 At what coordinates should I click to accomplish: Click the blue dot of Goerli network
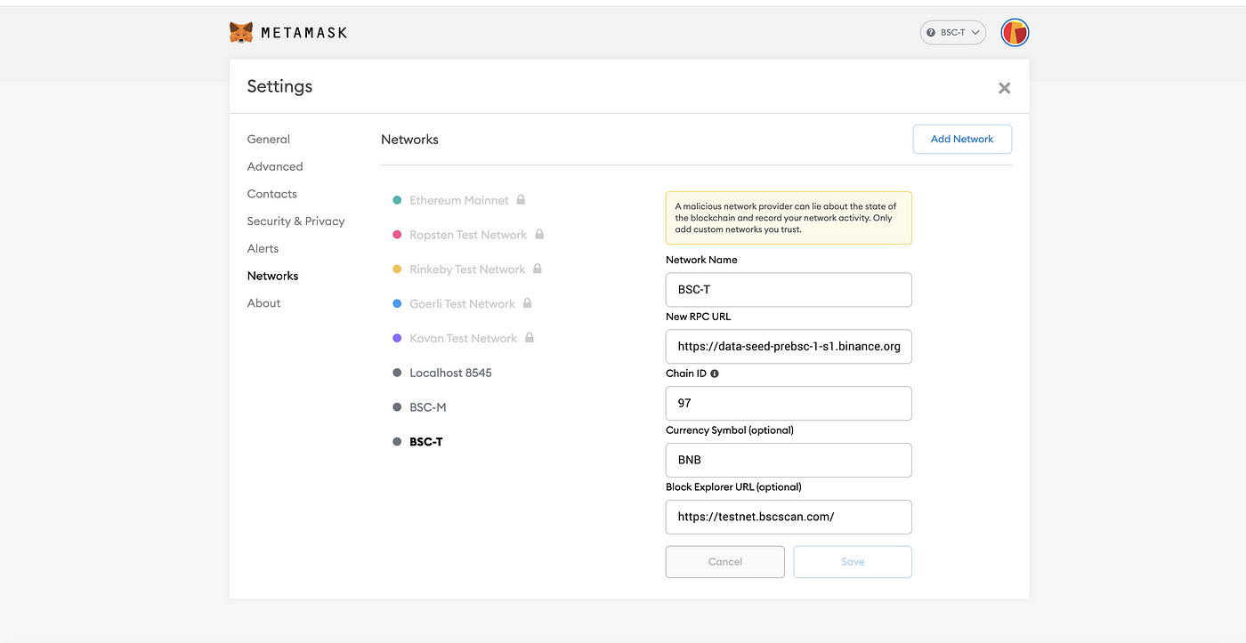(x=397, y=304)
